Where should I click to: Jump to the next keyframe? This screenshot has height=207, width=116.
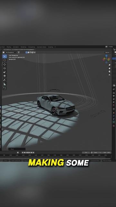[x=31, y=152]
